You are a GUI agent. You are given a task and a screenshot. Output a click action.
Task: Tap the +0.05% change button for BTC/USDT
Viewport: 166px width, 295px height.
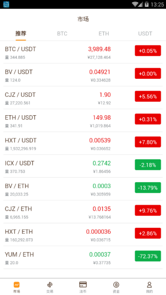pos(148,51)
